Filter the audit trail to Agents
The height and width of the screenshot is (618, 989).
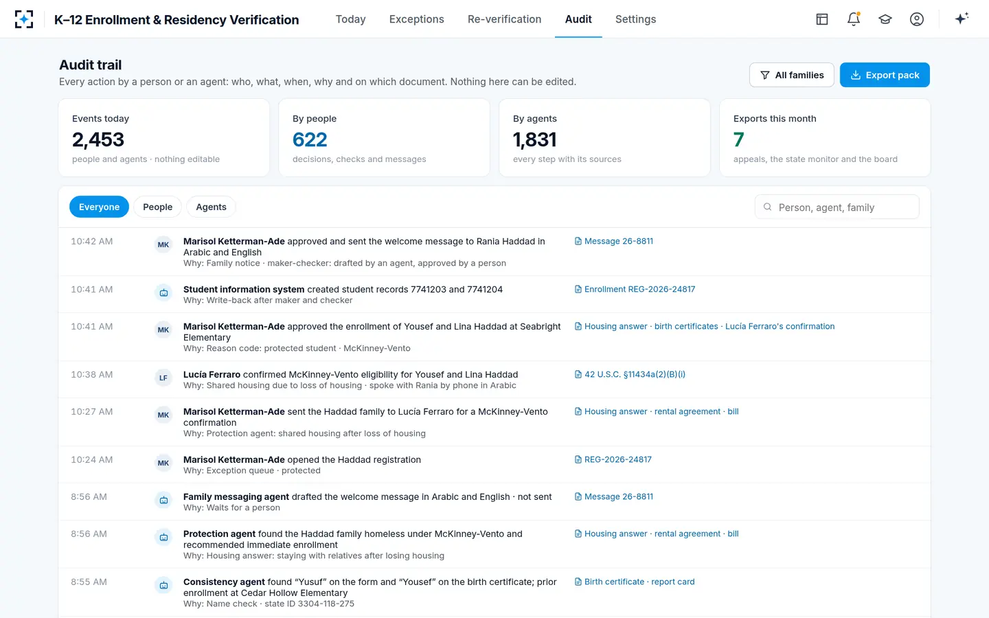[x=211, y=207]
